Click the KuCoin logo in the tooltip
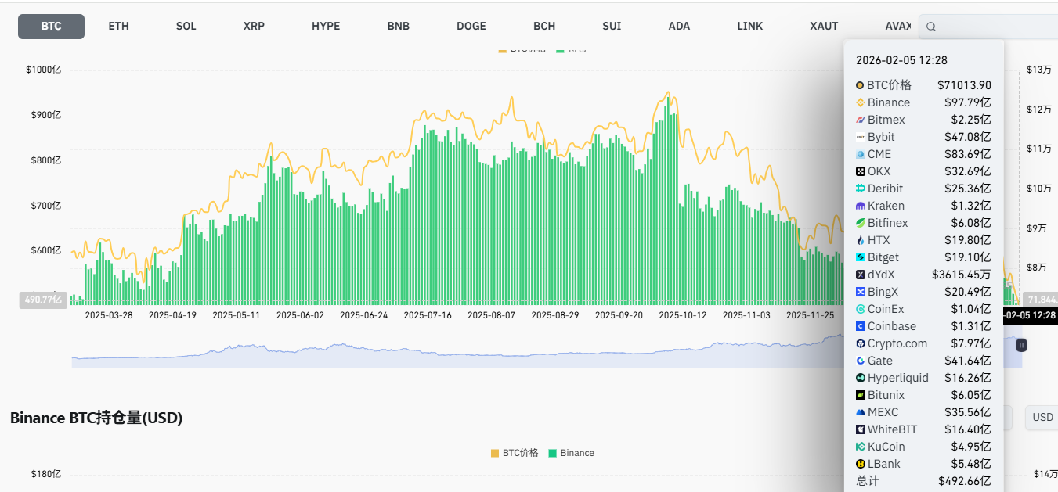The width and height of the screenshot is (1058, 492). pyautogui.click(x=860, y=447)
